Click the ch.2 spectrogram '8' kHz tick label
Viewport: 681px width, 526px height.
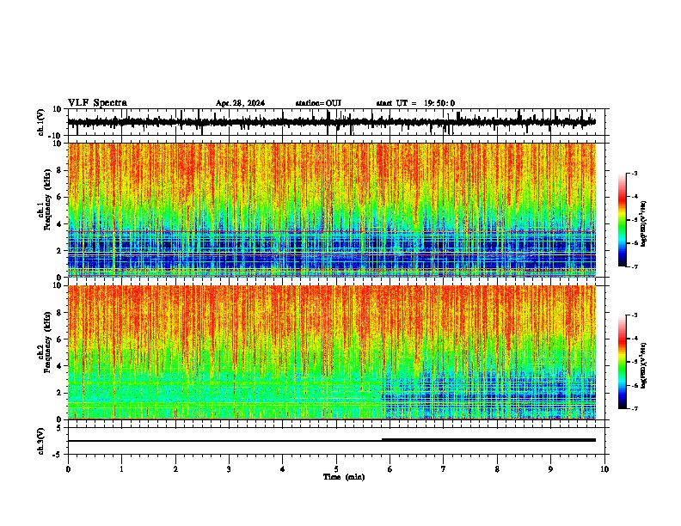[x=60, y=313]
